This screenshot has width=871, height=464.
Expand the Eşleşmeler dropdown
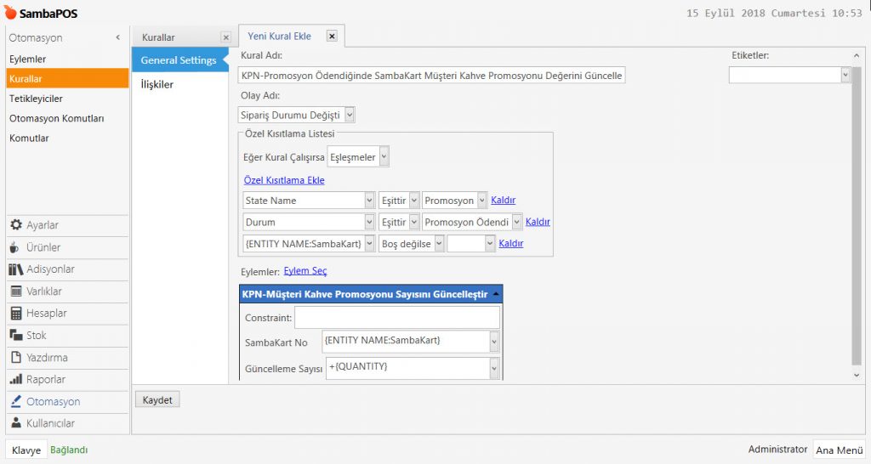pyautogui.click(x=384, y=157)
